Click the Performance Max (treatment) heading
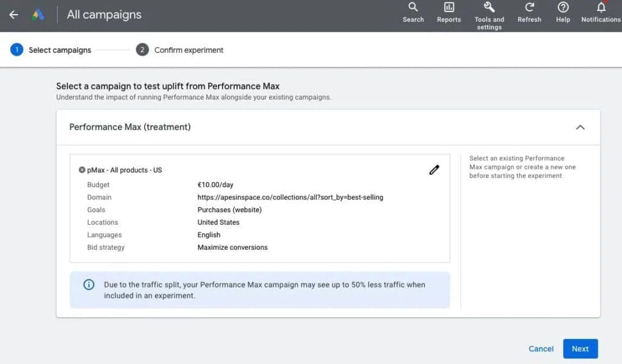622x364 pixels. point(130,127)
